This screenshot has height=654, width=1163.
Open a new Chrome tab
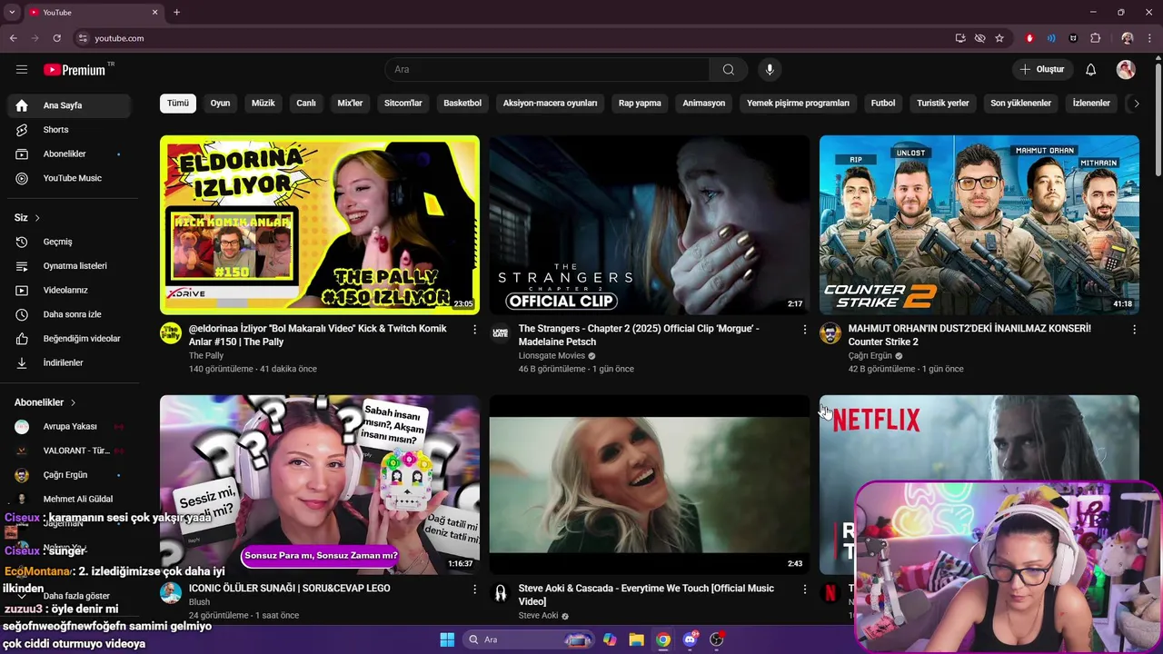tap(176, 13)
